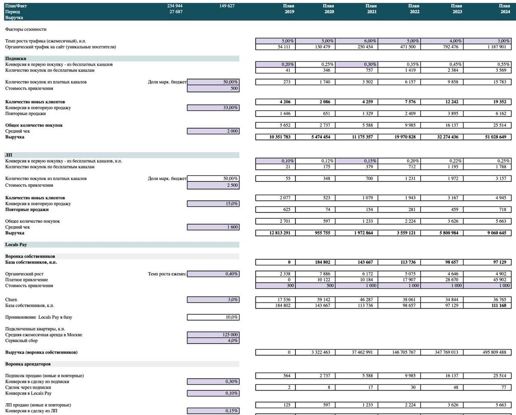516x415 pixels.
Task: Select the ЛП average check cell 1 600
Action: coord(213,227)
